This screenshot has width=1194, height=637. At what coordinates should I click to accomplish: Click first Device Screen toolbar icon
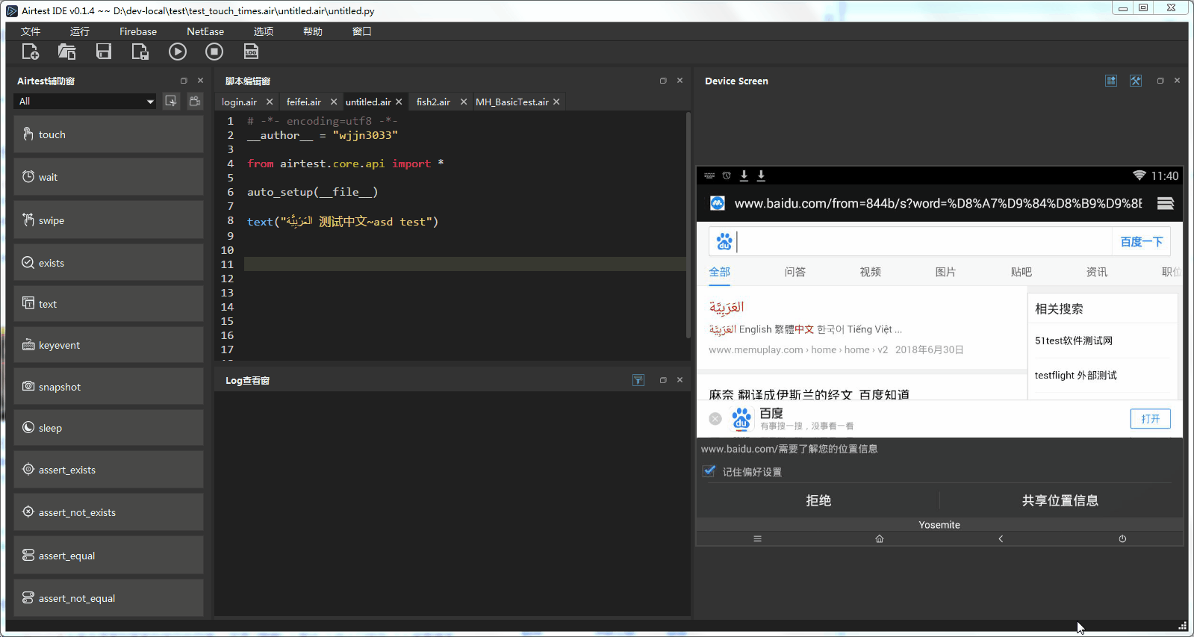(1111, 81)
